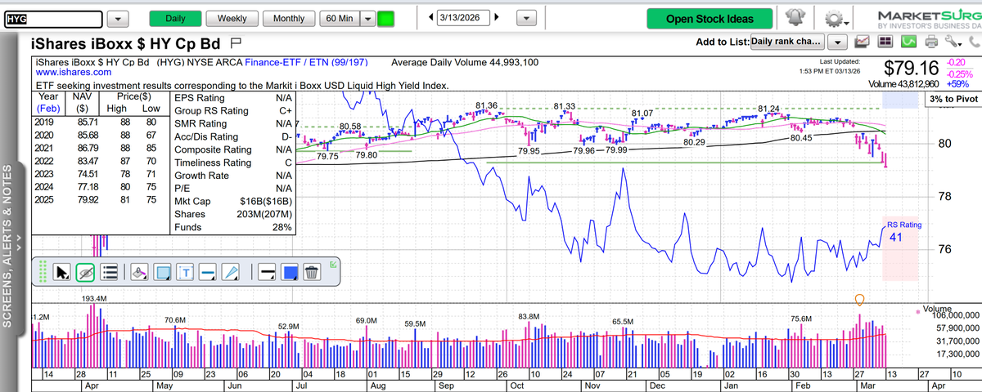Click the 3% to Pivot label
The height and width of the screenshot is (392, 982).
953,98
